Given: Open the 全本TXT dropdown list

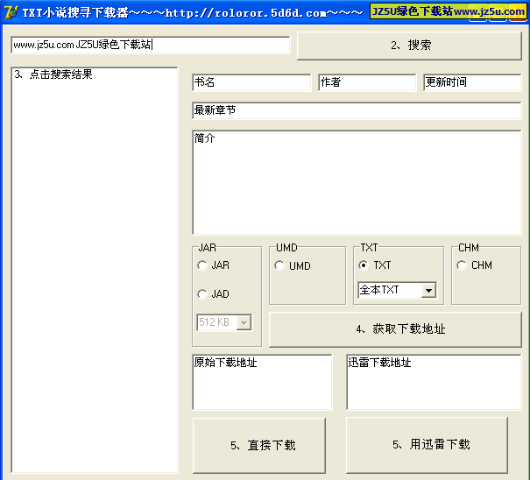Looking at the screenshot, I should (x=428, y=291).
